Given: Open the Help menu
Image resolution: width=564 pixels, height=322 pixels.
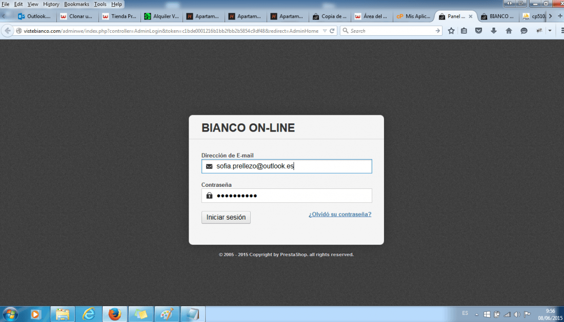Looking at the screenshot, I should (x=116, y=4).
